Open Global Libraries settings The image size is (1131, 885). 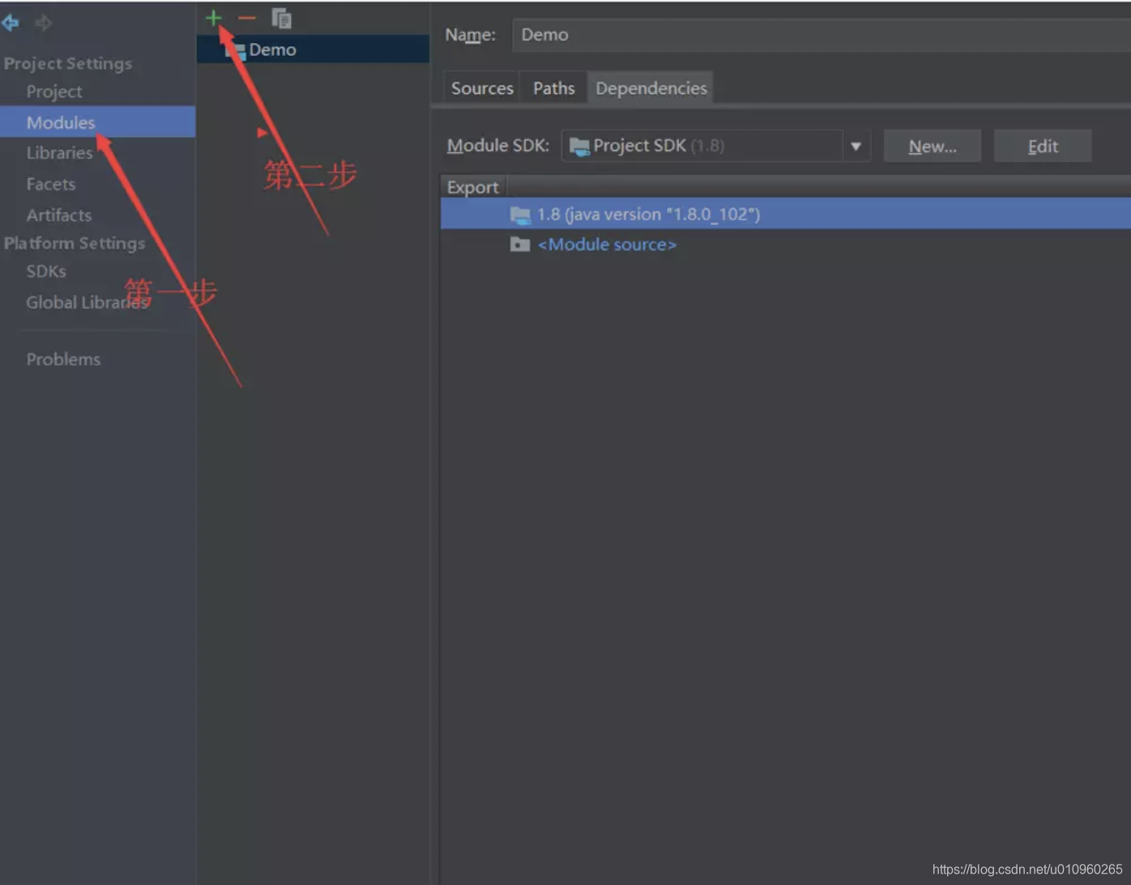pyautogui.click(x=87, y=302)
